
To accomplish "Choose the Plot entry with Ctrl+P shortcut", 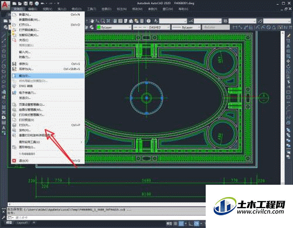I will [48, 125].
